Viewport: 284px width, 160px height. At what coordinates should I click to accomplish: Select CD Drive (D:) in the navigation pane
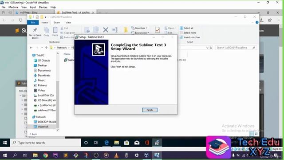pyautogui.click(x=45, y=100)
